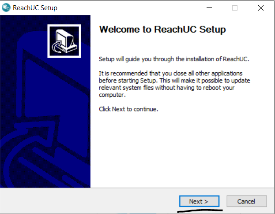
Task: Click the black underline beneath Next button
Action: pyautogui.click(x=201, y=210)
